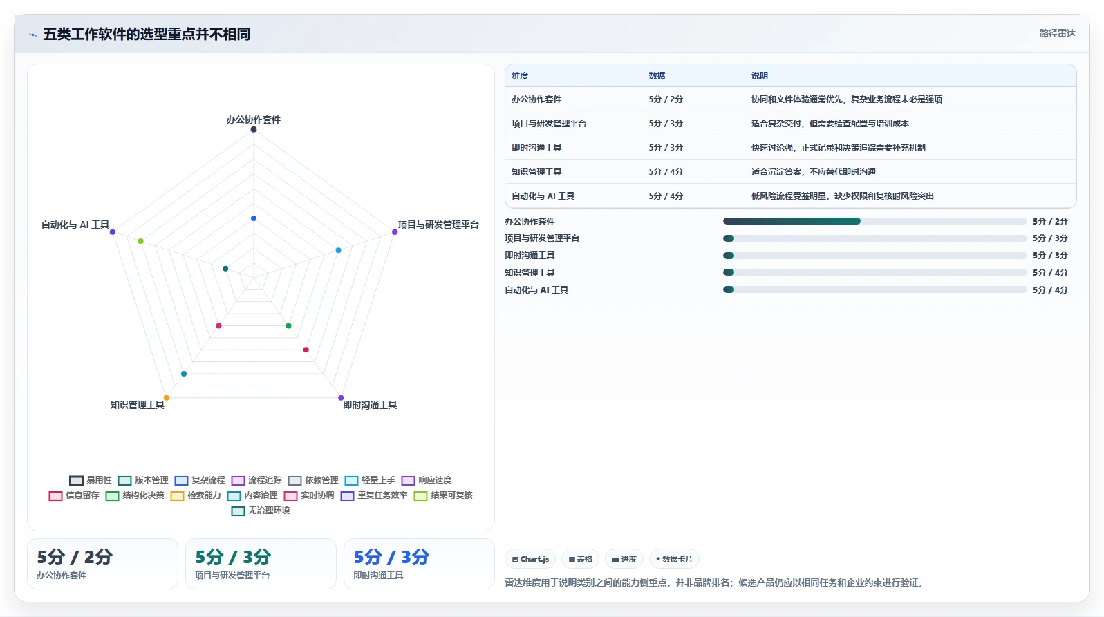Click the 即时沟通工具 progress bar
The image size is (1104, 617).
[x=874, y=256]
